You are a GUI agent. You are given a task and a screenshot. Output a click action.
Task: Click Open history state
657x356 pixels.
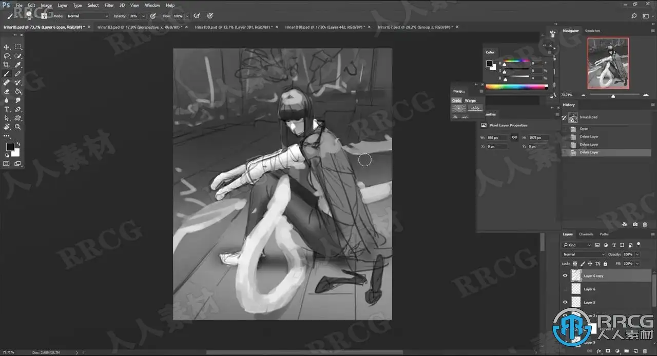point(584,129)
